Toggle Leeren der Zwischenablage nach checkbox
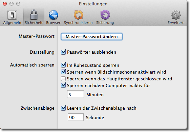This screenshot has height=132, width=190. pos(63,108)
